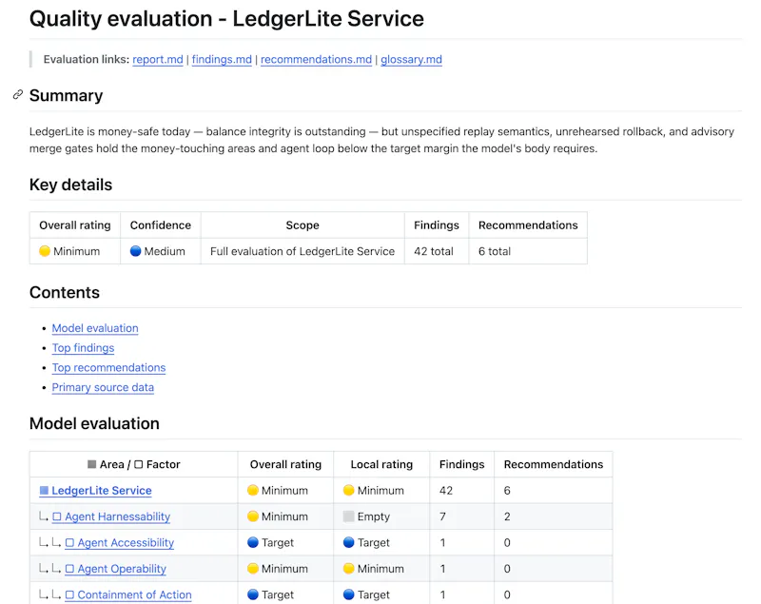
Task: Click the yellow local rating icon in Agent Operability row
Action: (x=348, y=568)
